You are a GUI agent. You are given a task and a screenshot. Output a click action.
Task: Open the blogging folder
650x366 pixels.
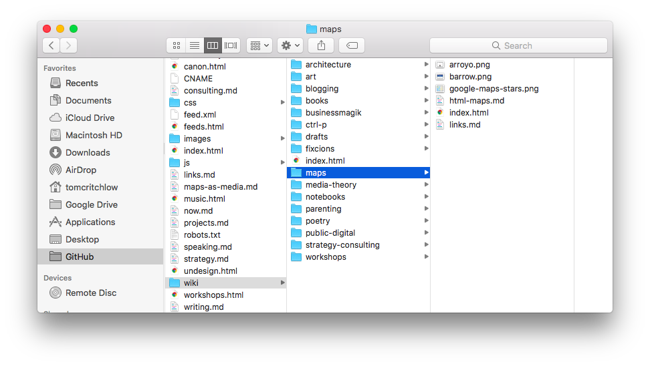pos(358,89)
